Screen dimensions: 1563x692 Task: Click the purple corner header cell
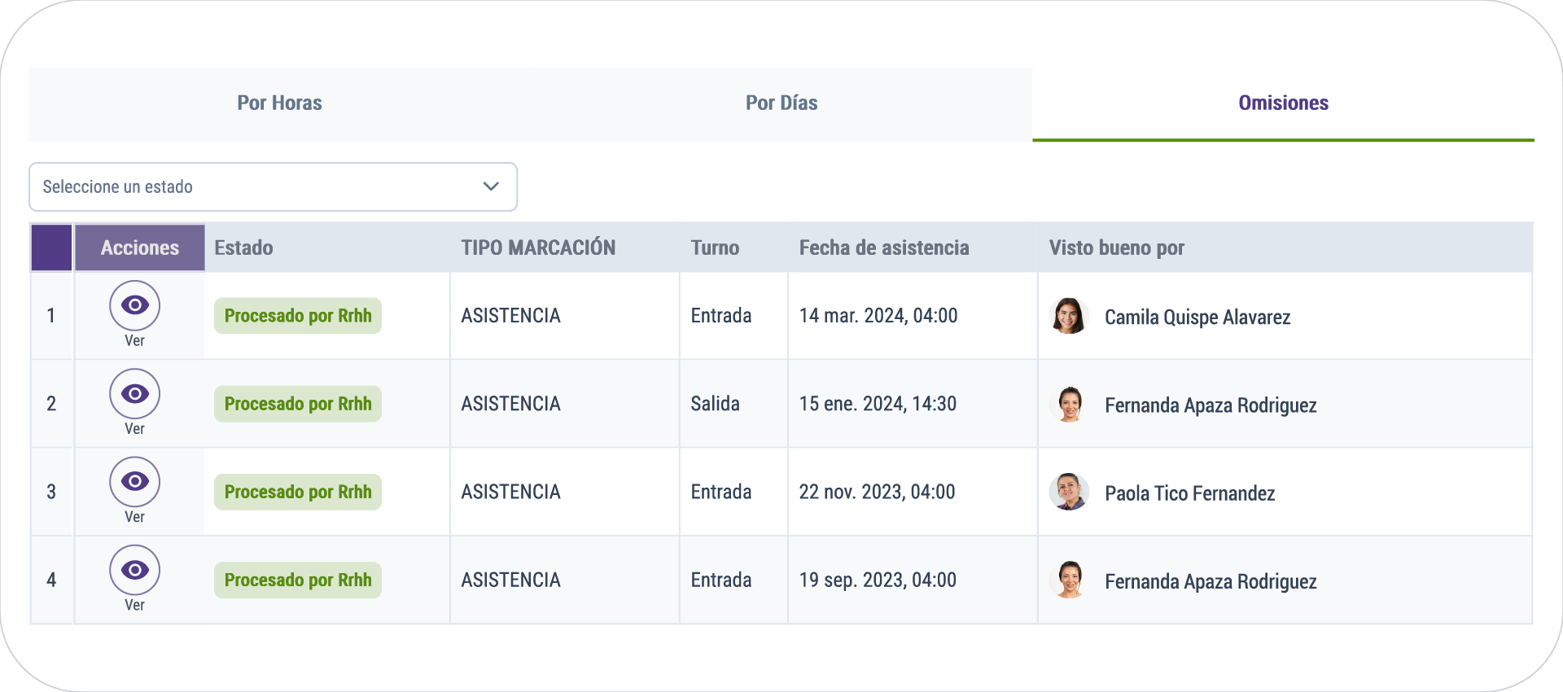tap(51, 247)
